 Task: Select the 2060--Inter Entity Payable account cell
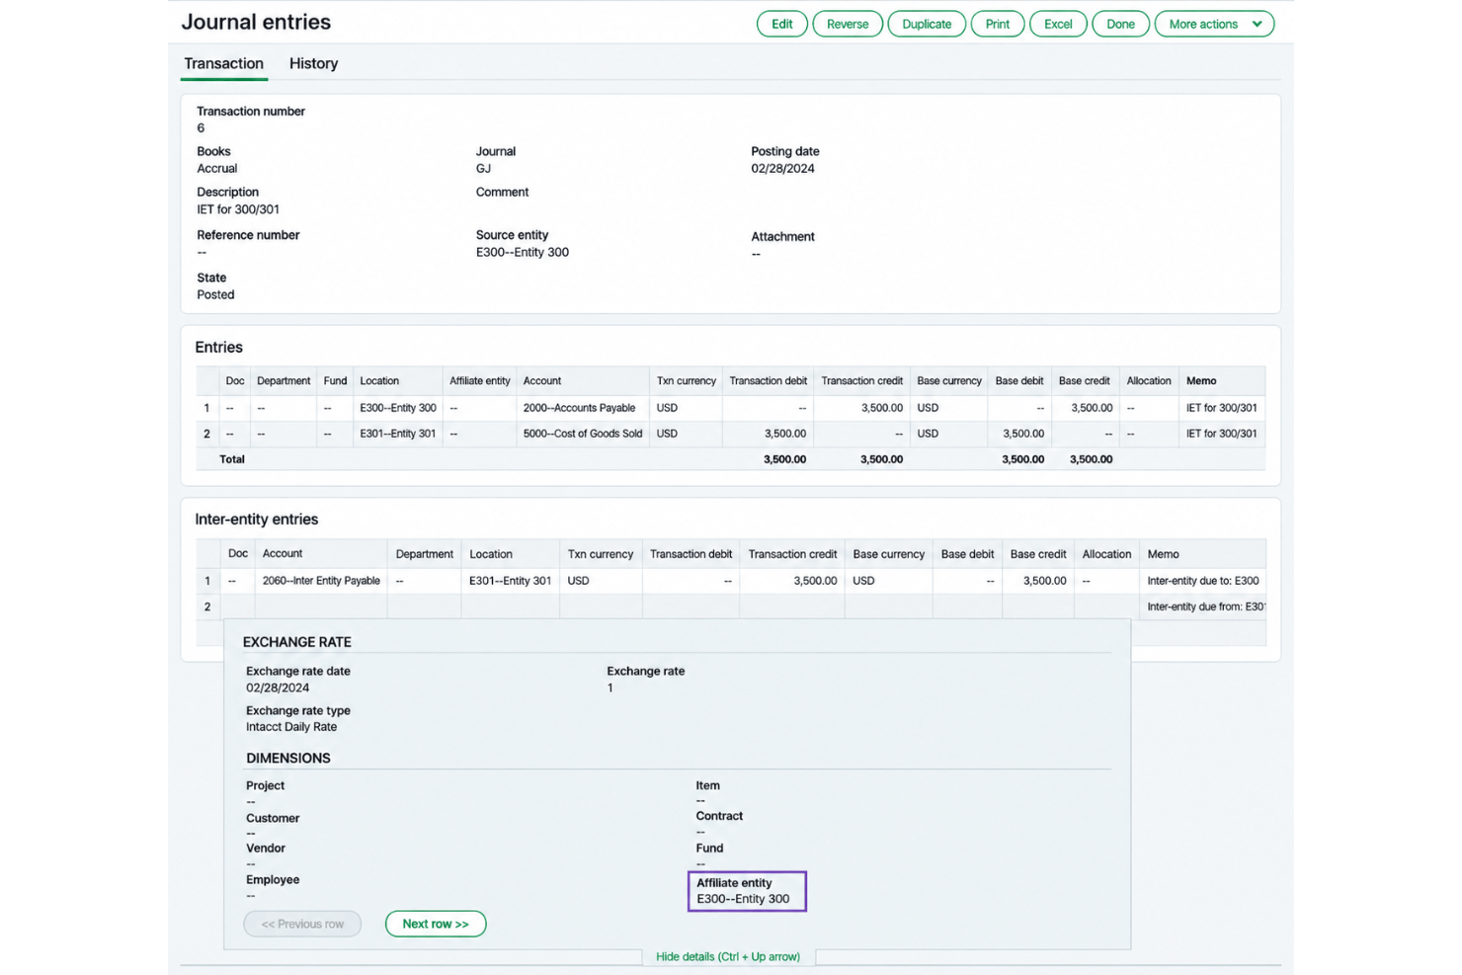(321, 580)
